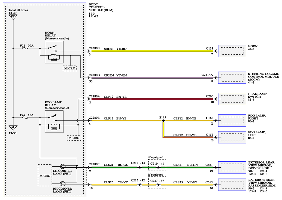This screenshot has height=200, width=282.
Task: Click the C2280F connector label
Action: (x=94, y=164)
